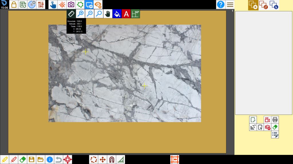
Task: Click the DXF export icon
Action: tap(275, 120)
